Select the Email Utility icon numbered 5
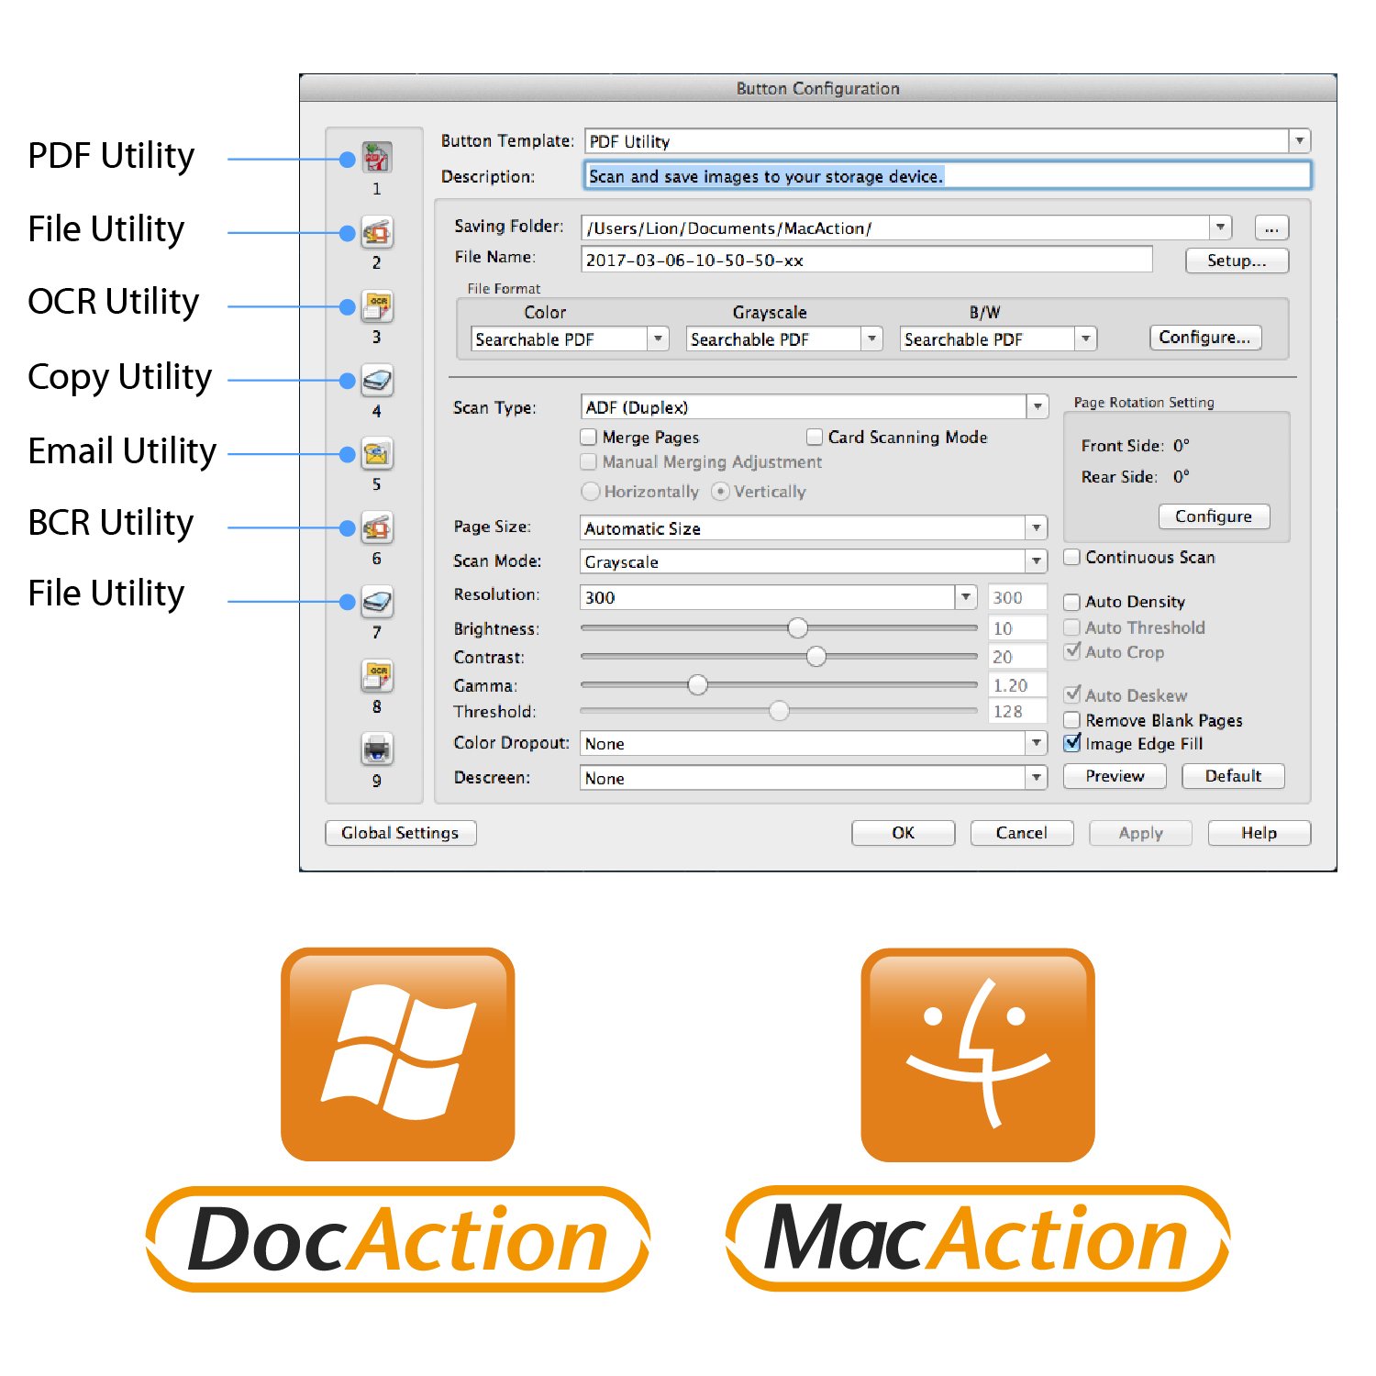Screen dimensions: 1376x1376 376,454
